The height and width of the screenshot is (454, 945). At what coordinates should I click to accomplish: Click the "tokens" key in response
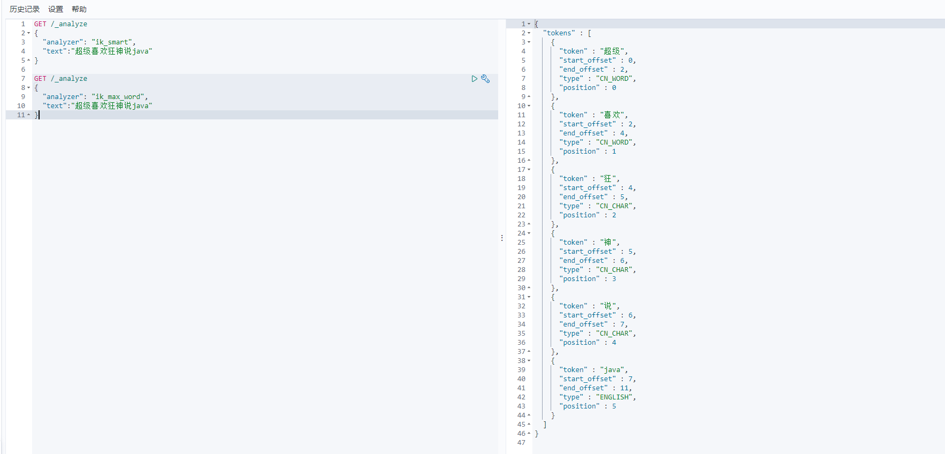(x=559, y=33)
